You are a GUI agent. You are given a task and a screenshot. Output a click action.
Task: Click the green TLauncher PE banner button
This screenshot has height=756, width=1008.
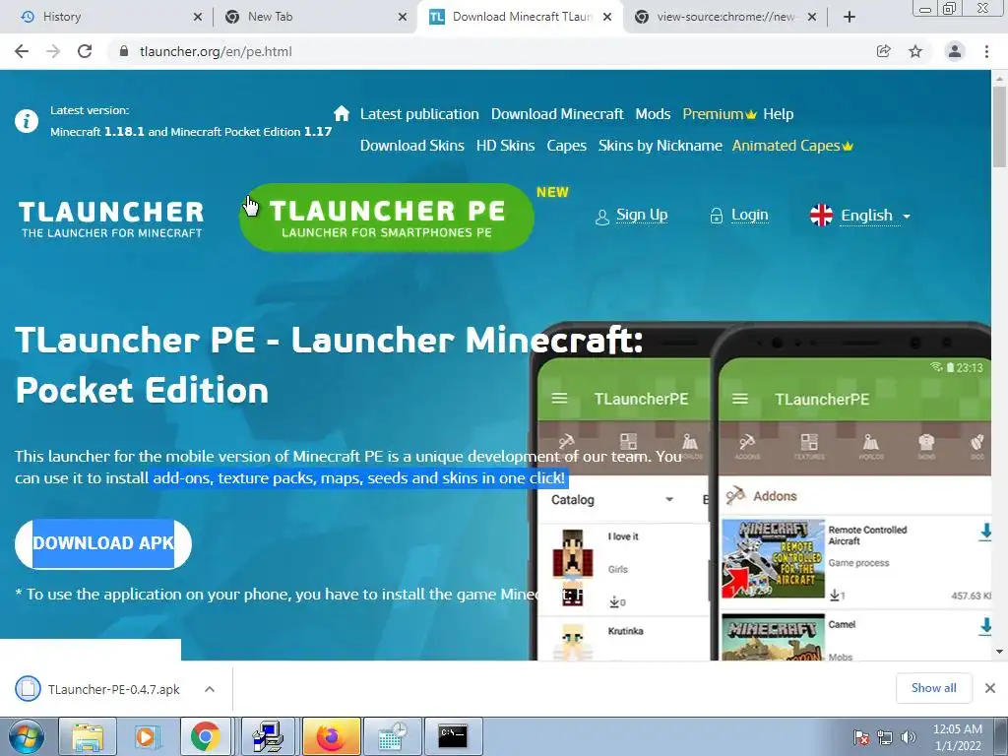(x=386, y=218)
